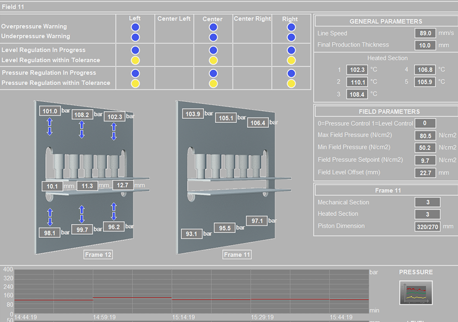Screen dimensions: 458x322
Task: Click the Field Pressure Setpoint value
Action: pos(425,160)
